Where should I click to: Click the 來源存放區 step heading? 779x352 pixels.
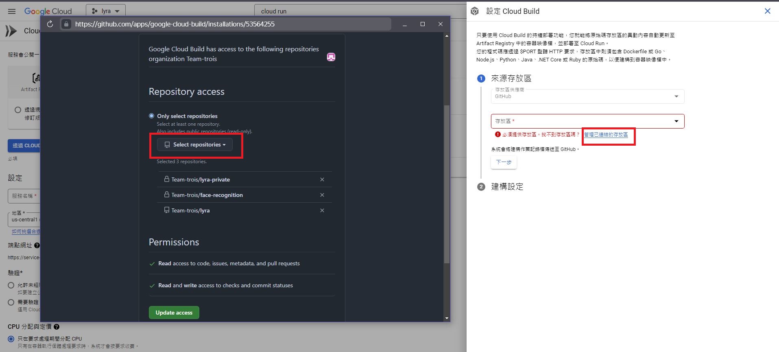511,79
